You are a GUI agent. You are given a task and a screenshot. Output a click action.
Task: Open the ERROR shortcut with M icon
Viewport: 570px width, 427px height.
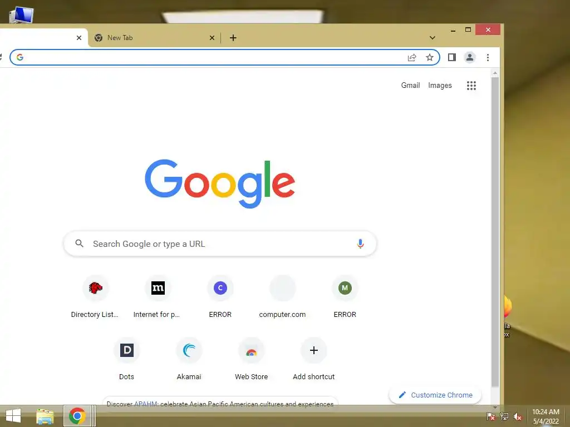click(345, 297)
